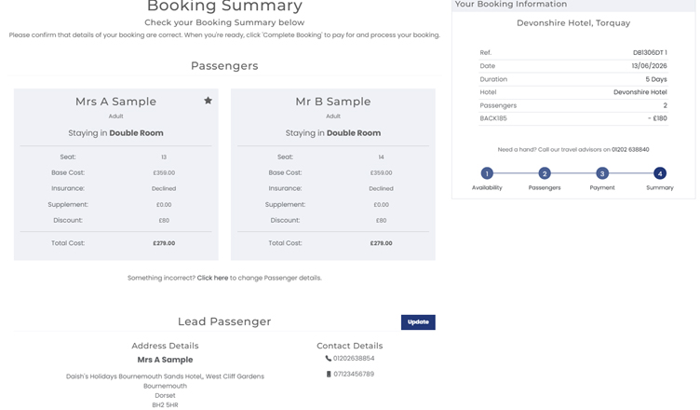Click seat number 13
The height and width of the screenshot is (410, 700).
point(164,157)
